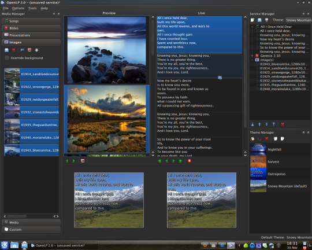This screenshot has height=250, width=312.
Task: Collapse Image(s) service item
Action: pos(252,60)
